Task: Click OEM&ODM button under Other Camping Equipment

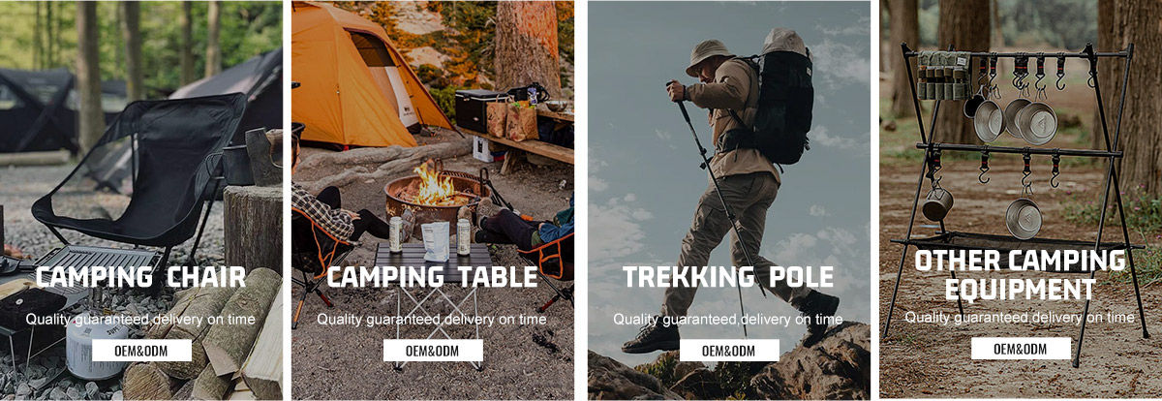Action: [x=1021, y=348]
